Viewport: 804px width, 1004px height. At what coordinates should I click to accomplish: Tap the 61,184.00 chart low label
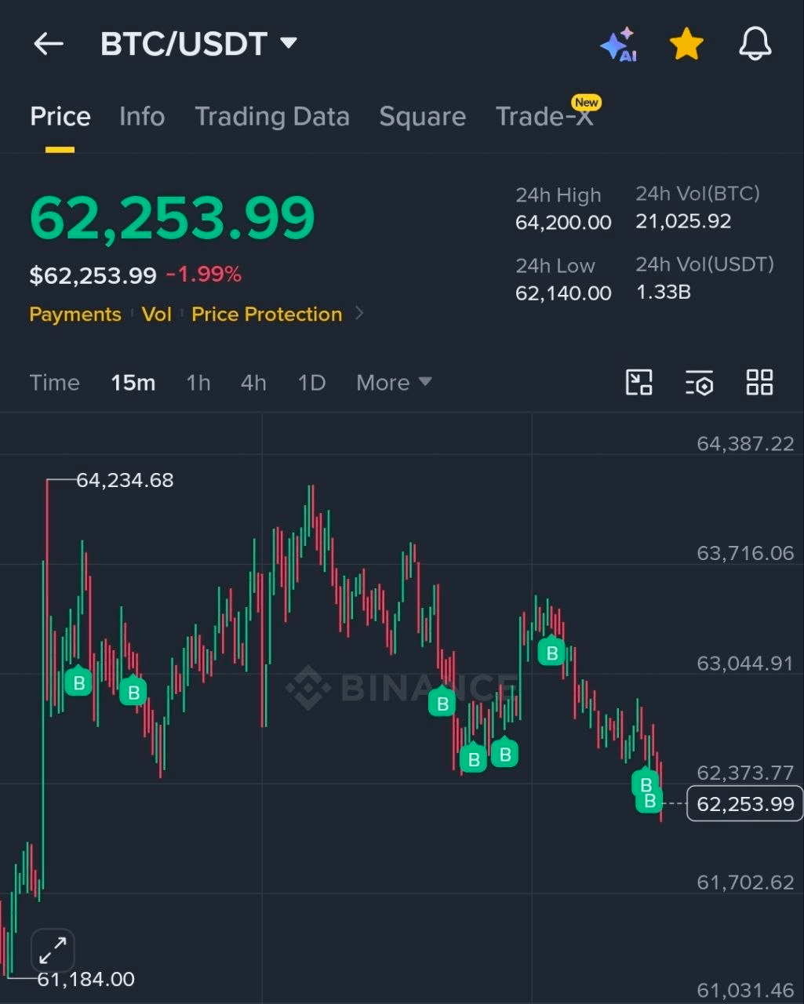point(85,979)
